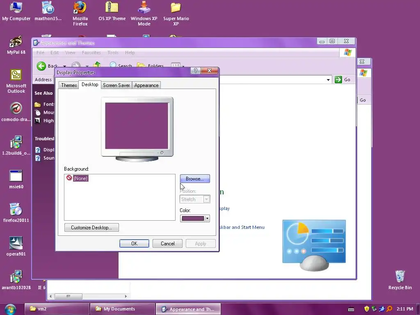Open the desktop Color dropdown arrow

[207, 219]
